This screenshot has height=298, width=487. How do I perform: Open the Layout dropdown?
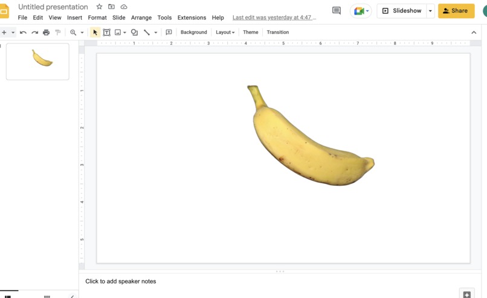tap(225, 32)
